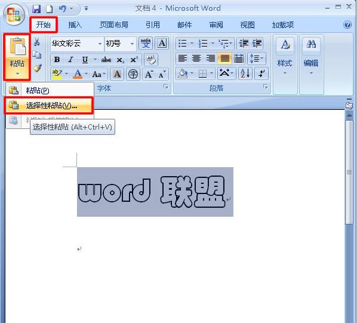The height and width of the screenshot is (323, 357).
Task: Increase paragraph indent
Action: tap(257, 43)
